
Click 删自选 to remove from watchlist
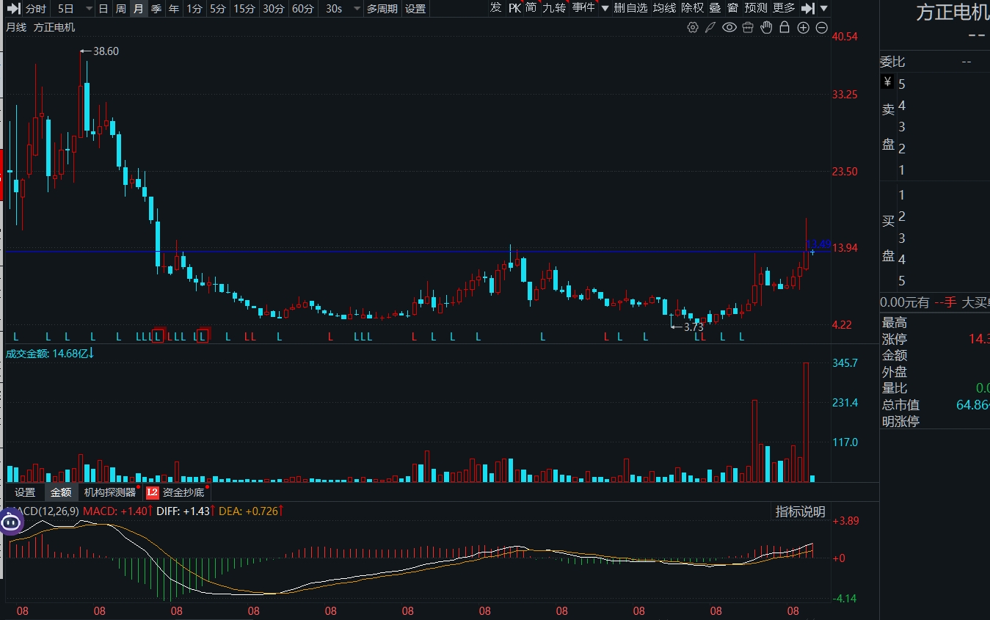coord(630,8)
